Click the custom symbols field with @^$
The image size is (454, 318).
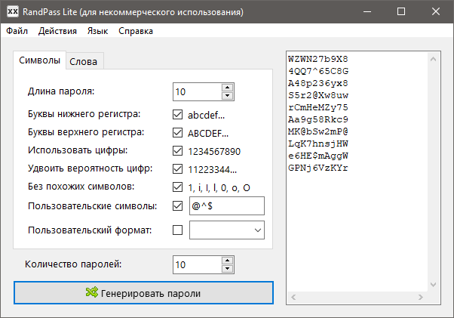[227, 205]
